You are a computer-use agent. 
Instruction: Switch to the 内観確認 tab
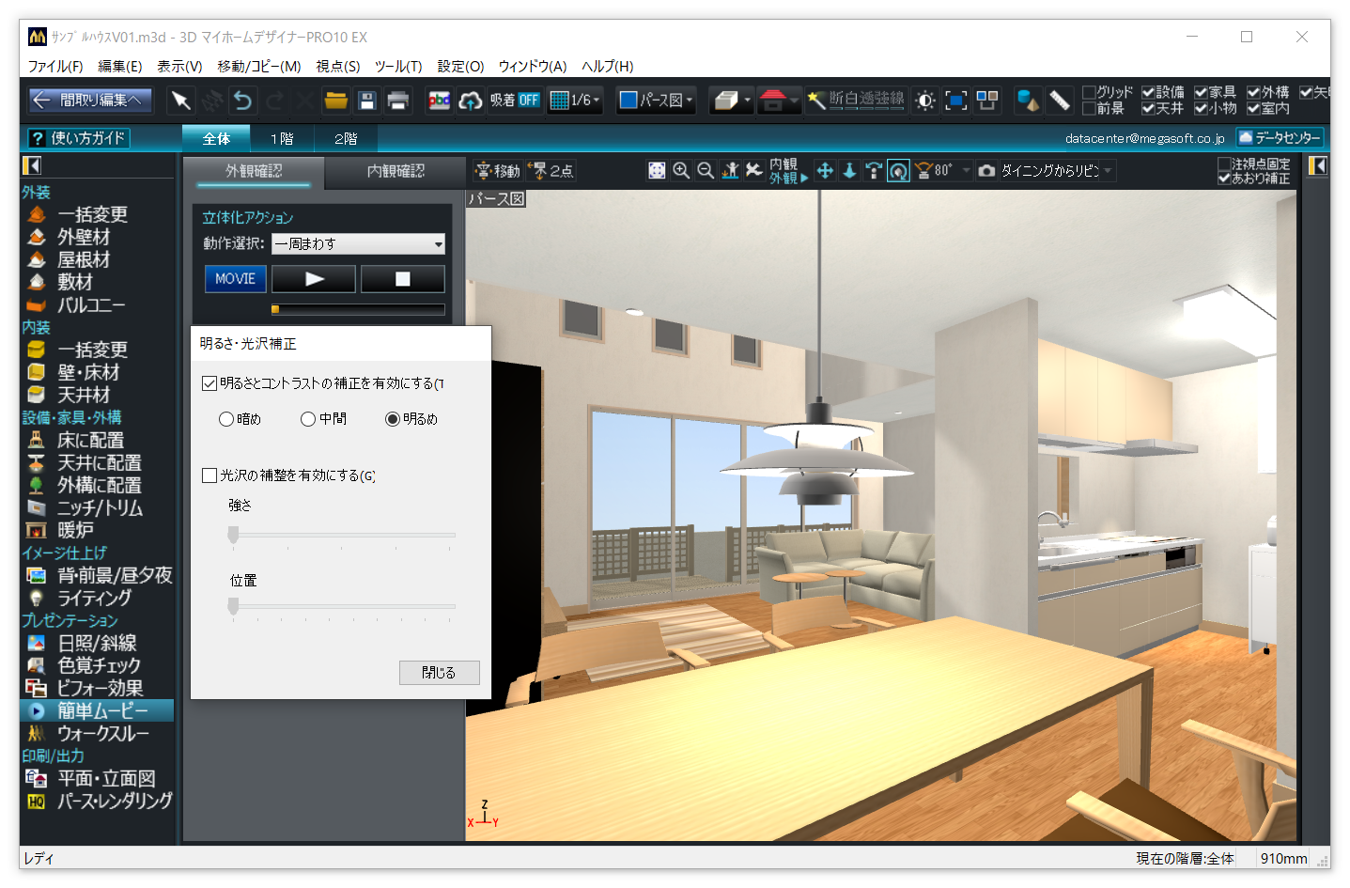(396, 171)
